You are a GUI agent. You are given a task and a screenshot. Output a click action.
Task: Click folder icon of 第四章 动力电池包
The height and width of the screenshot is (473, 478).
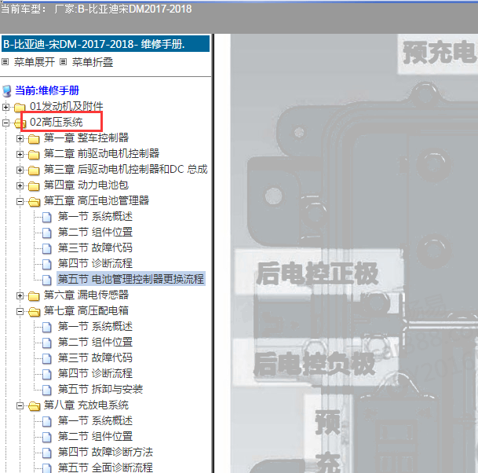click(x=34, y=186)
